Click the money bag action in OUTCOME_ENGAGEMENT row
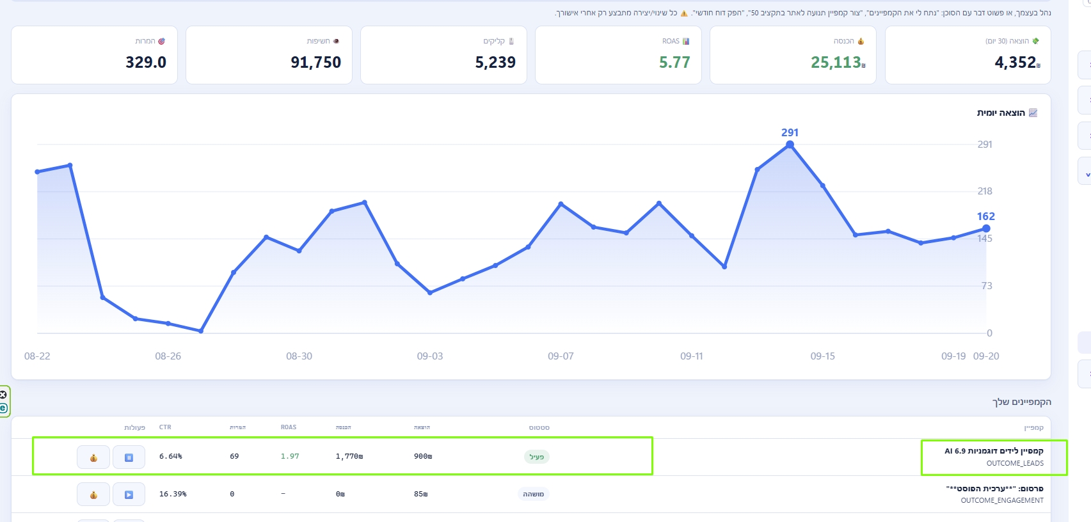 93,494
